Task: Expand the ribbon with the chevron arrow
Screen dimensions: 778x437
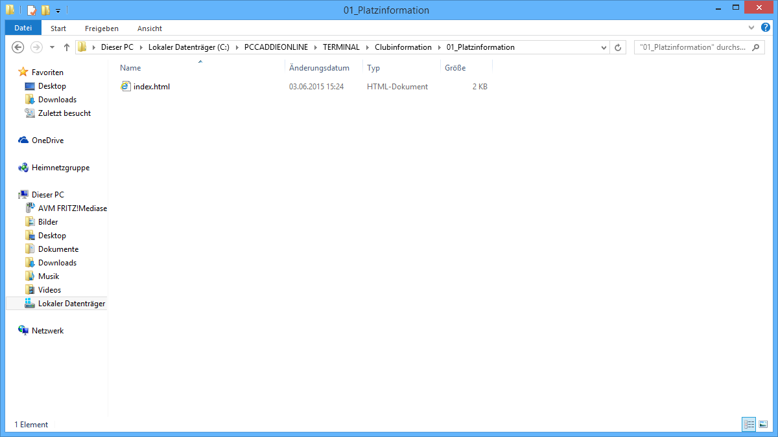Action: click(751, 28)
